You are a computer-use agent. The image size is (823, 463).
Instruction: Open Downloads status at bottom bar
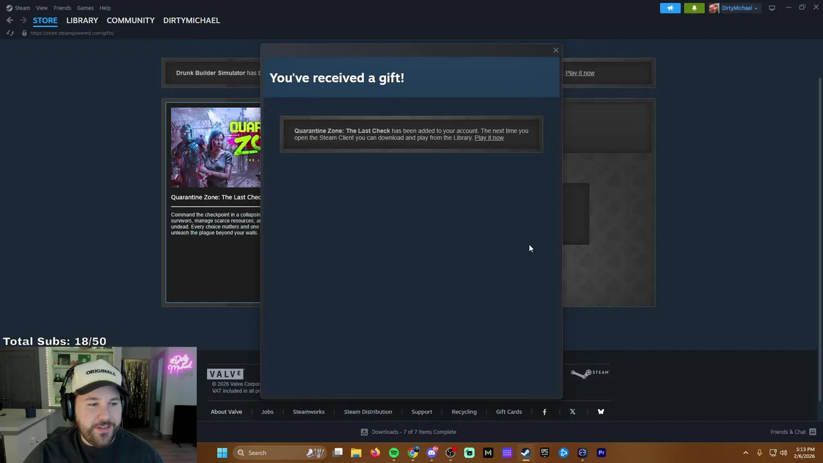(408, 432)
